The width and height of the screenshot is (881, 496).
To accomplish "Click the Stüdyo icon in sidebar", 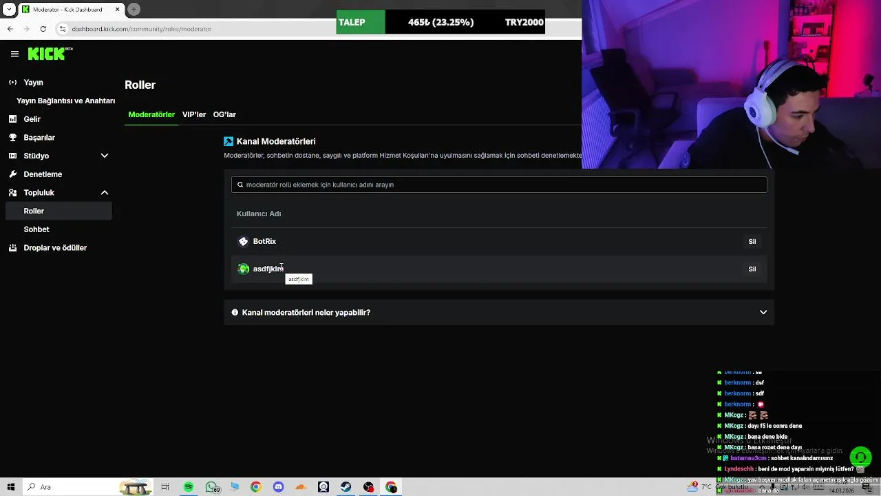I will (x=12, y=156).
